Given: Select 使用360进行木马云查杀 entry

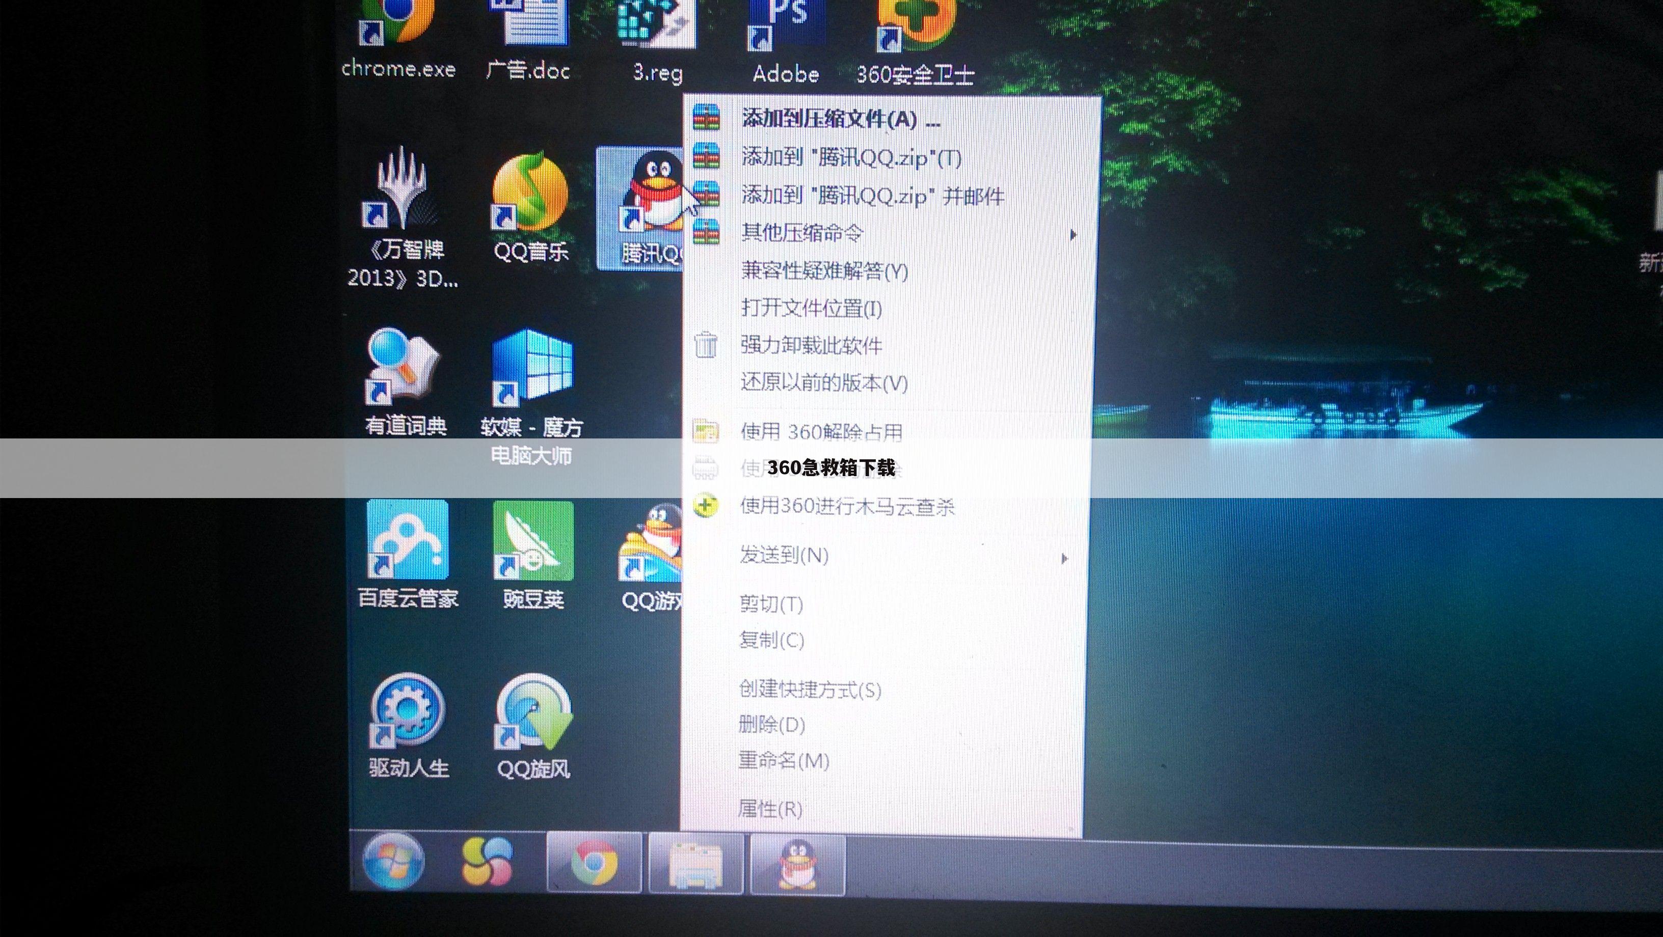Looking at the screenshot, I should [x=887, y=506].
